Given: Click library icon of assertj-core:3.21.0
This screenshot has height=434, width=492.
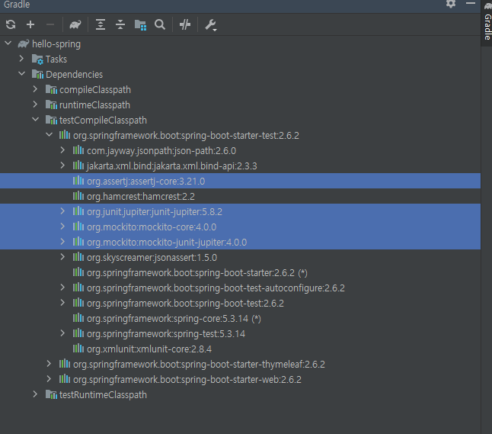Looking at the screenshot, I should (x=78, y=181).
